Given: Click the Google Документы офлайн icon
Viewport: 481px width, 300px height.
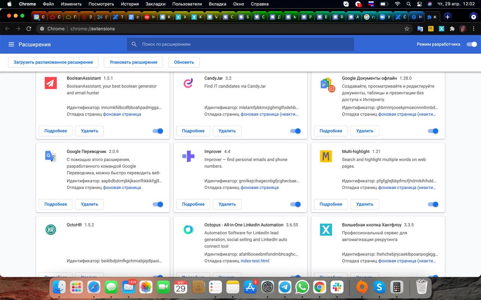Looking at the screenshot, I should pos(327,85).
